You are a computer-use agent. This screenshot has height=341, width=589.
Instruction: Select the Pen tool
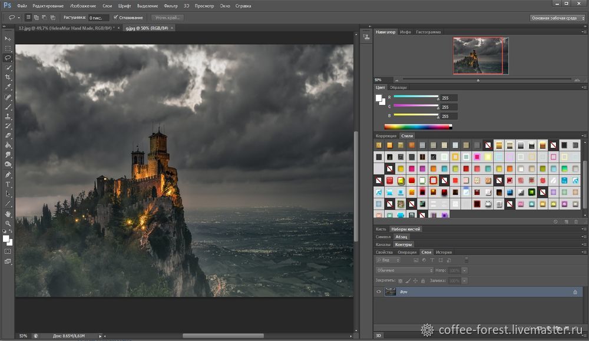point(8,175)
